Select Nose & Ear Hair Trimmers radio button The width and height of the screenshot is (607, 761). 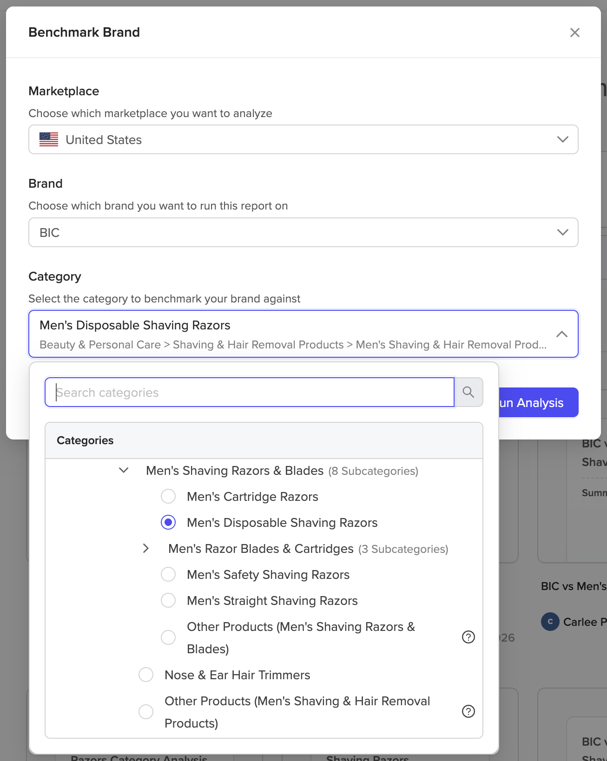click(146, 675)
